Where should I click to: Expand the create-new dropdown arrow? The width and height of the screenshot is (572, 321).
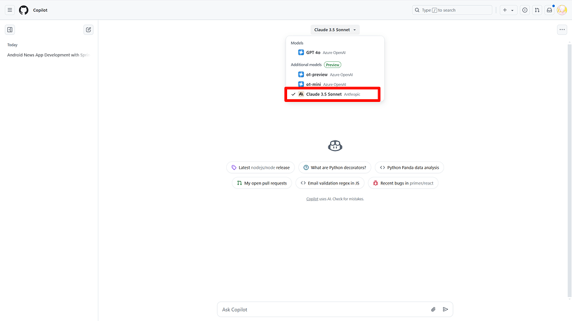click(513, 10)
